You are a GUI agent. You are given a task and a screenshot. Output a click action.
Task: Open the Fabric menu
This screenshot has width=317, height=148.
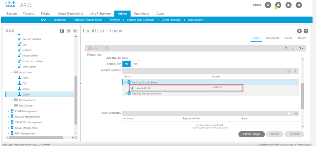(x=45, y=14)
